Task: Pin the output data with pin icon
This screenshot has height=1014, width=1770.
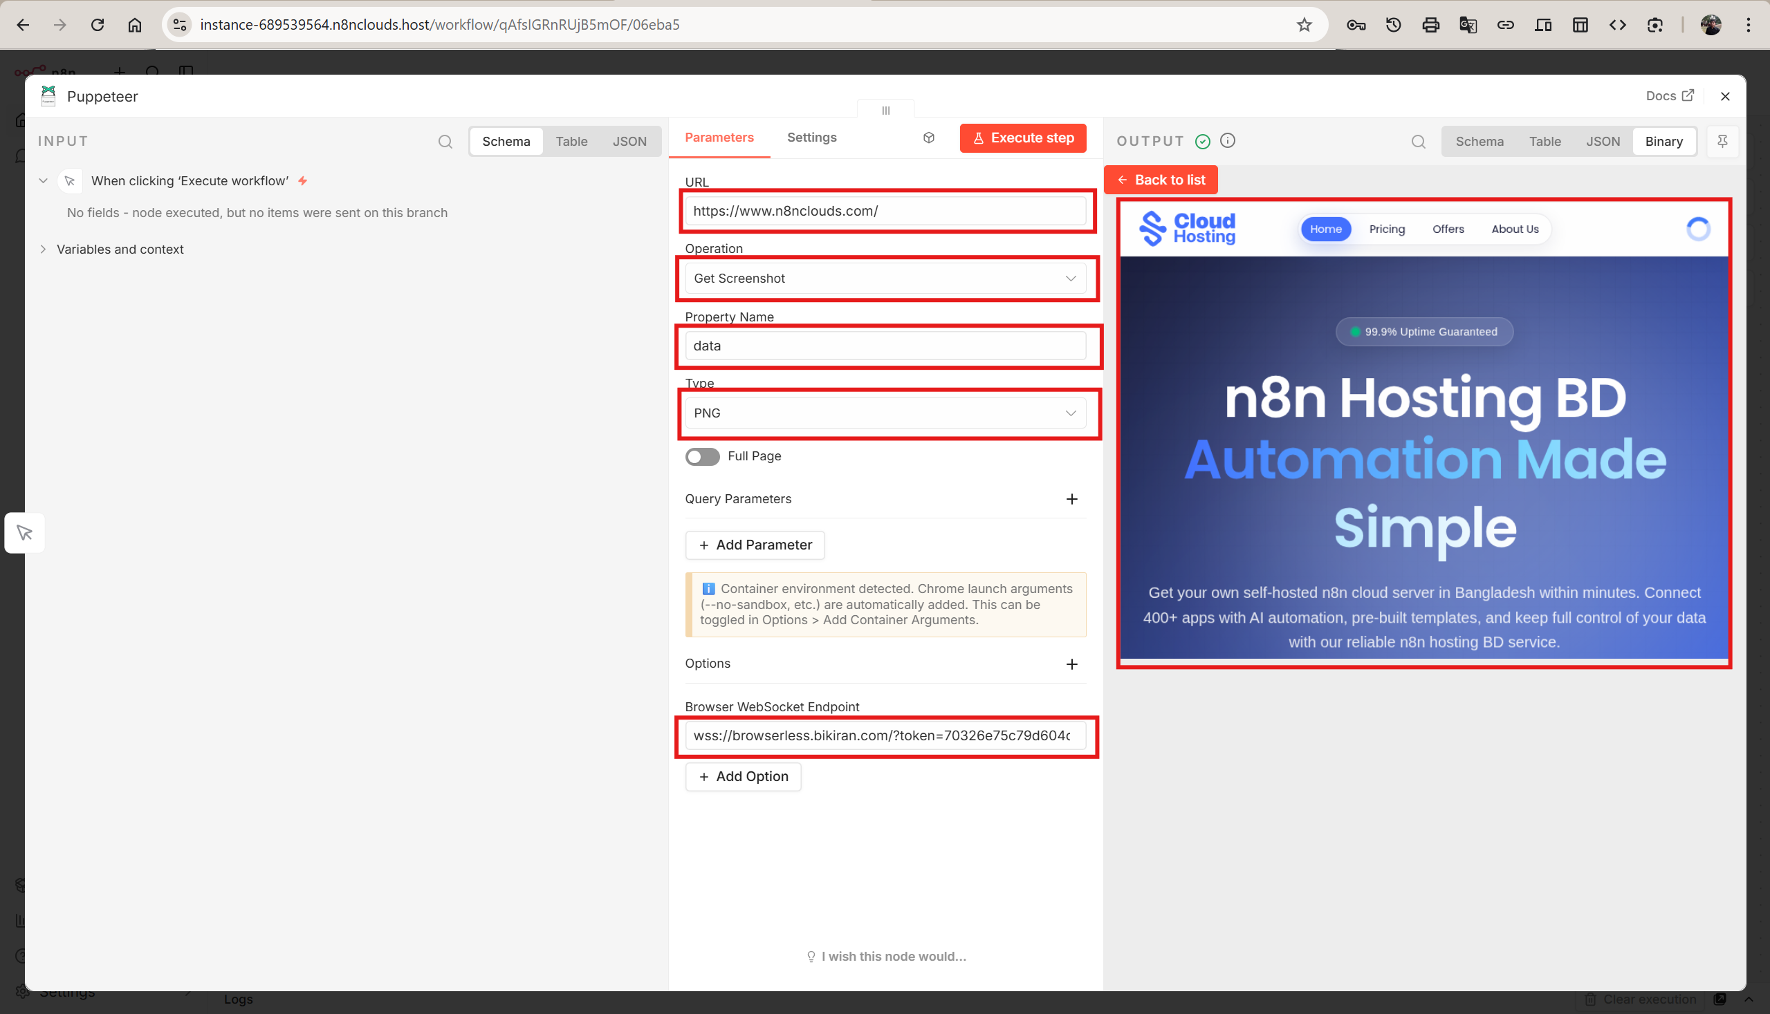Action: tap(1722, 142)
